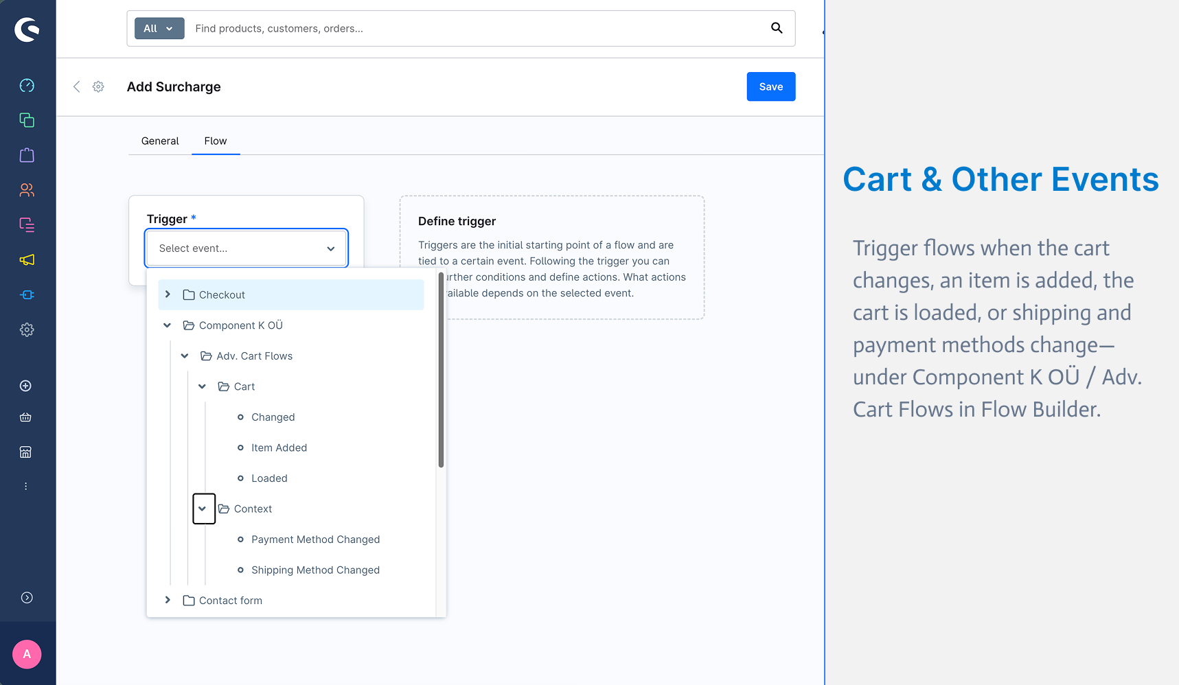The image size is (1179, 685).
Task: Collapse the Cart folder chevron
Action: [x=203, y=386]
